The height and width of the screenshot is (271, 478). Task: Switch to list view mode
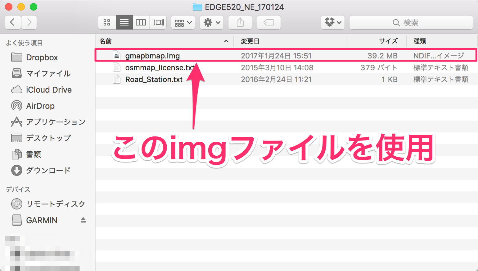pyautogui.click(x=124, y=22)
